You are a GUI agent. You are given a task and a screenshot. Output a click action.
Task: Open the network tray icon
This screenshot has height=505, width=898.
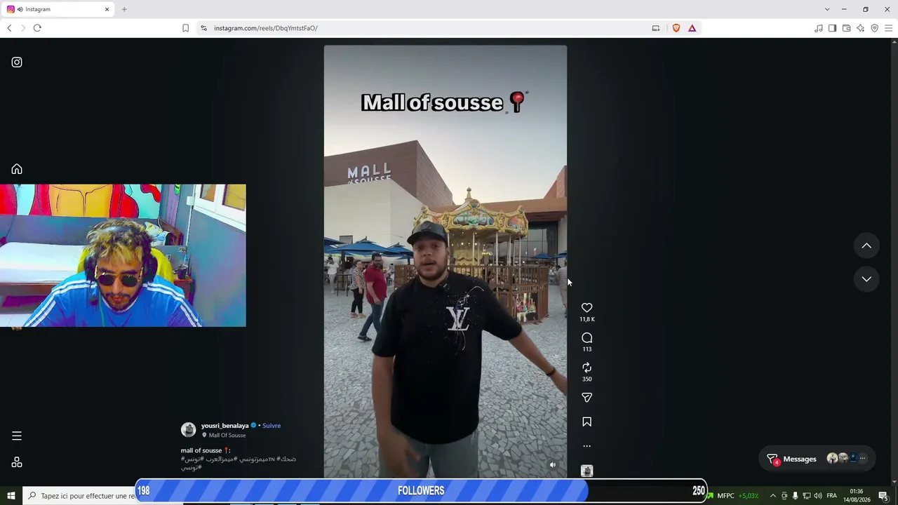point(806,496)
